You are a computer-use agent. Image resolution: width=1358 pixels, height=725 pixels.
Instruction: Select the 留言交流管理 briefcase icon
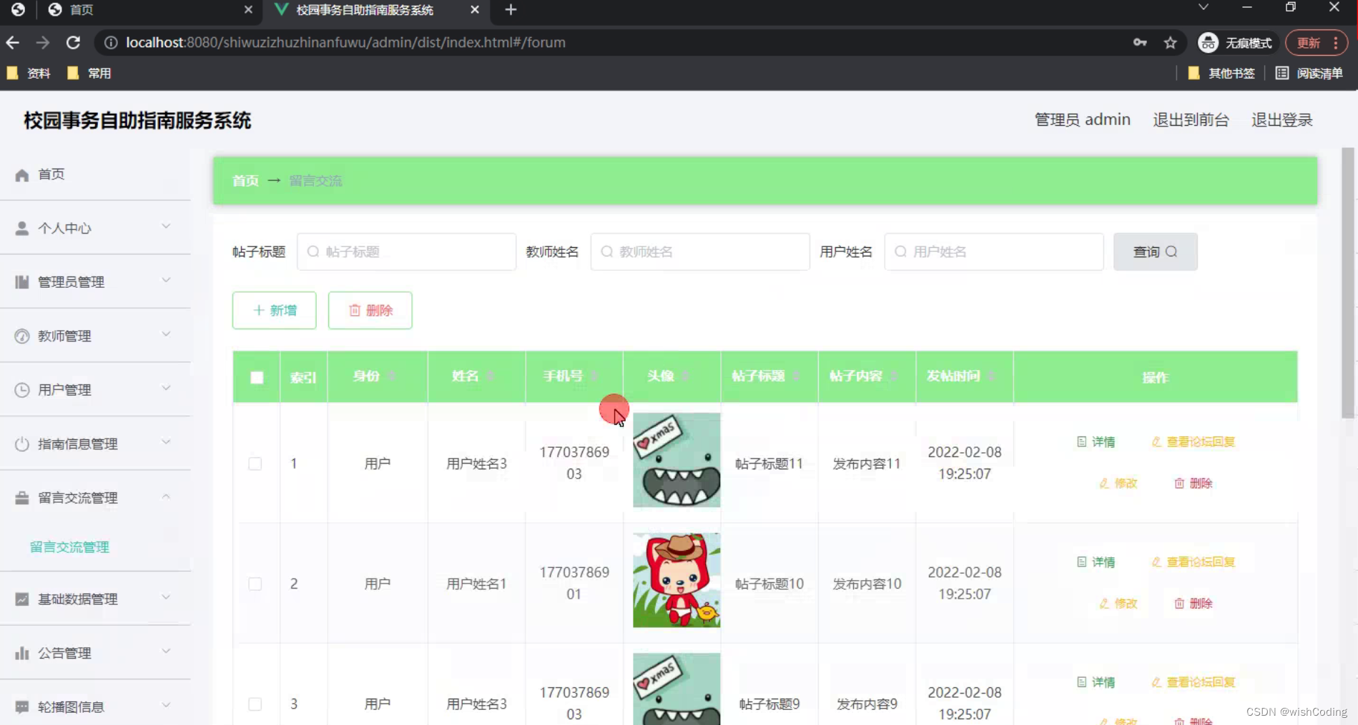coord(21,497)
